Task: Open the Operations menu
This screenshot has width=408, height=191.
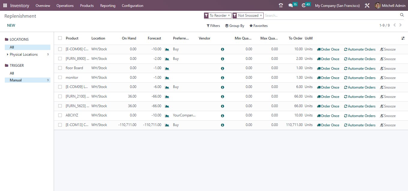Action: click(x=65, y=5)
